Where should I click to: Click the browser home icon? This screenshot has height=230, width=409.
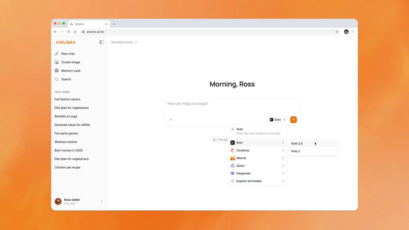[75, 32]
